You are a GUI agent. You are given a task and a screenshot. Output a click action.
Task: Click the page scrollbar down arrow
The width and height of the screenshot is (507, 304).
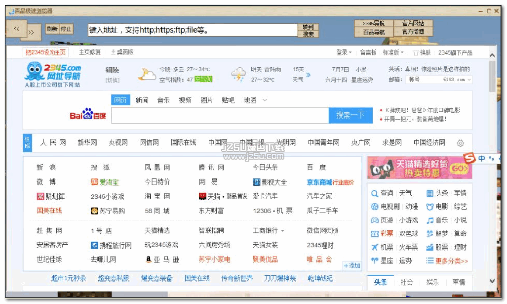(492, 281)
